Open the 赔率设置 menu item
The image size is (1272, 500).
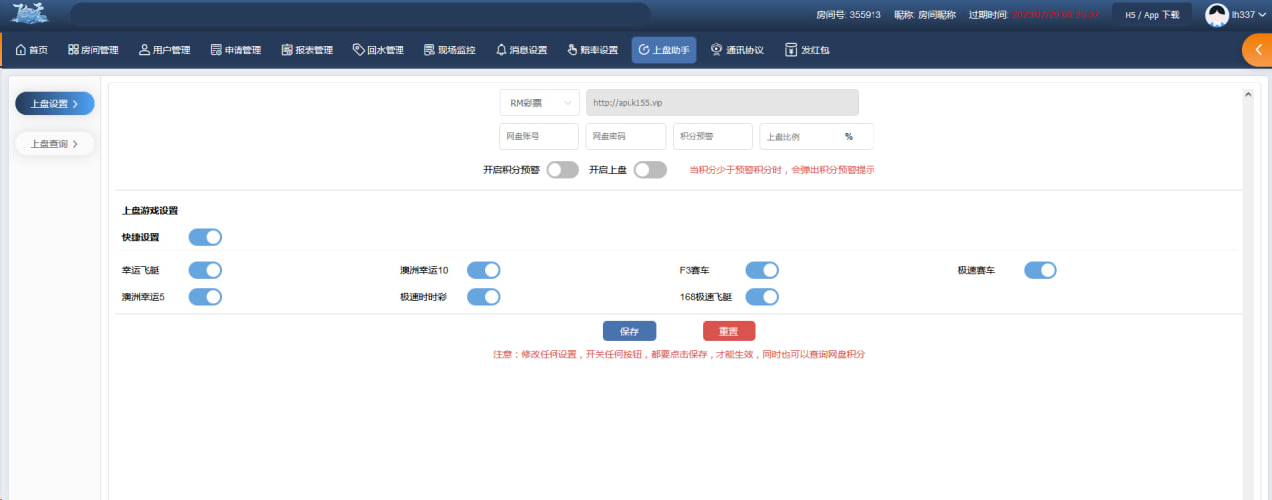(x=592, y=50)
